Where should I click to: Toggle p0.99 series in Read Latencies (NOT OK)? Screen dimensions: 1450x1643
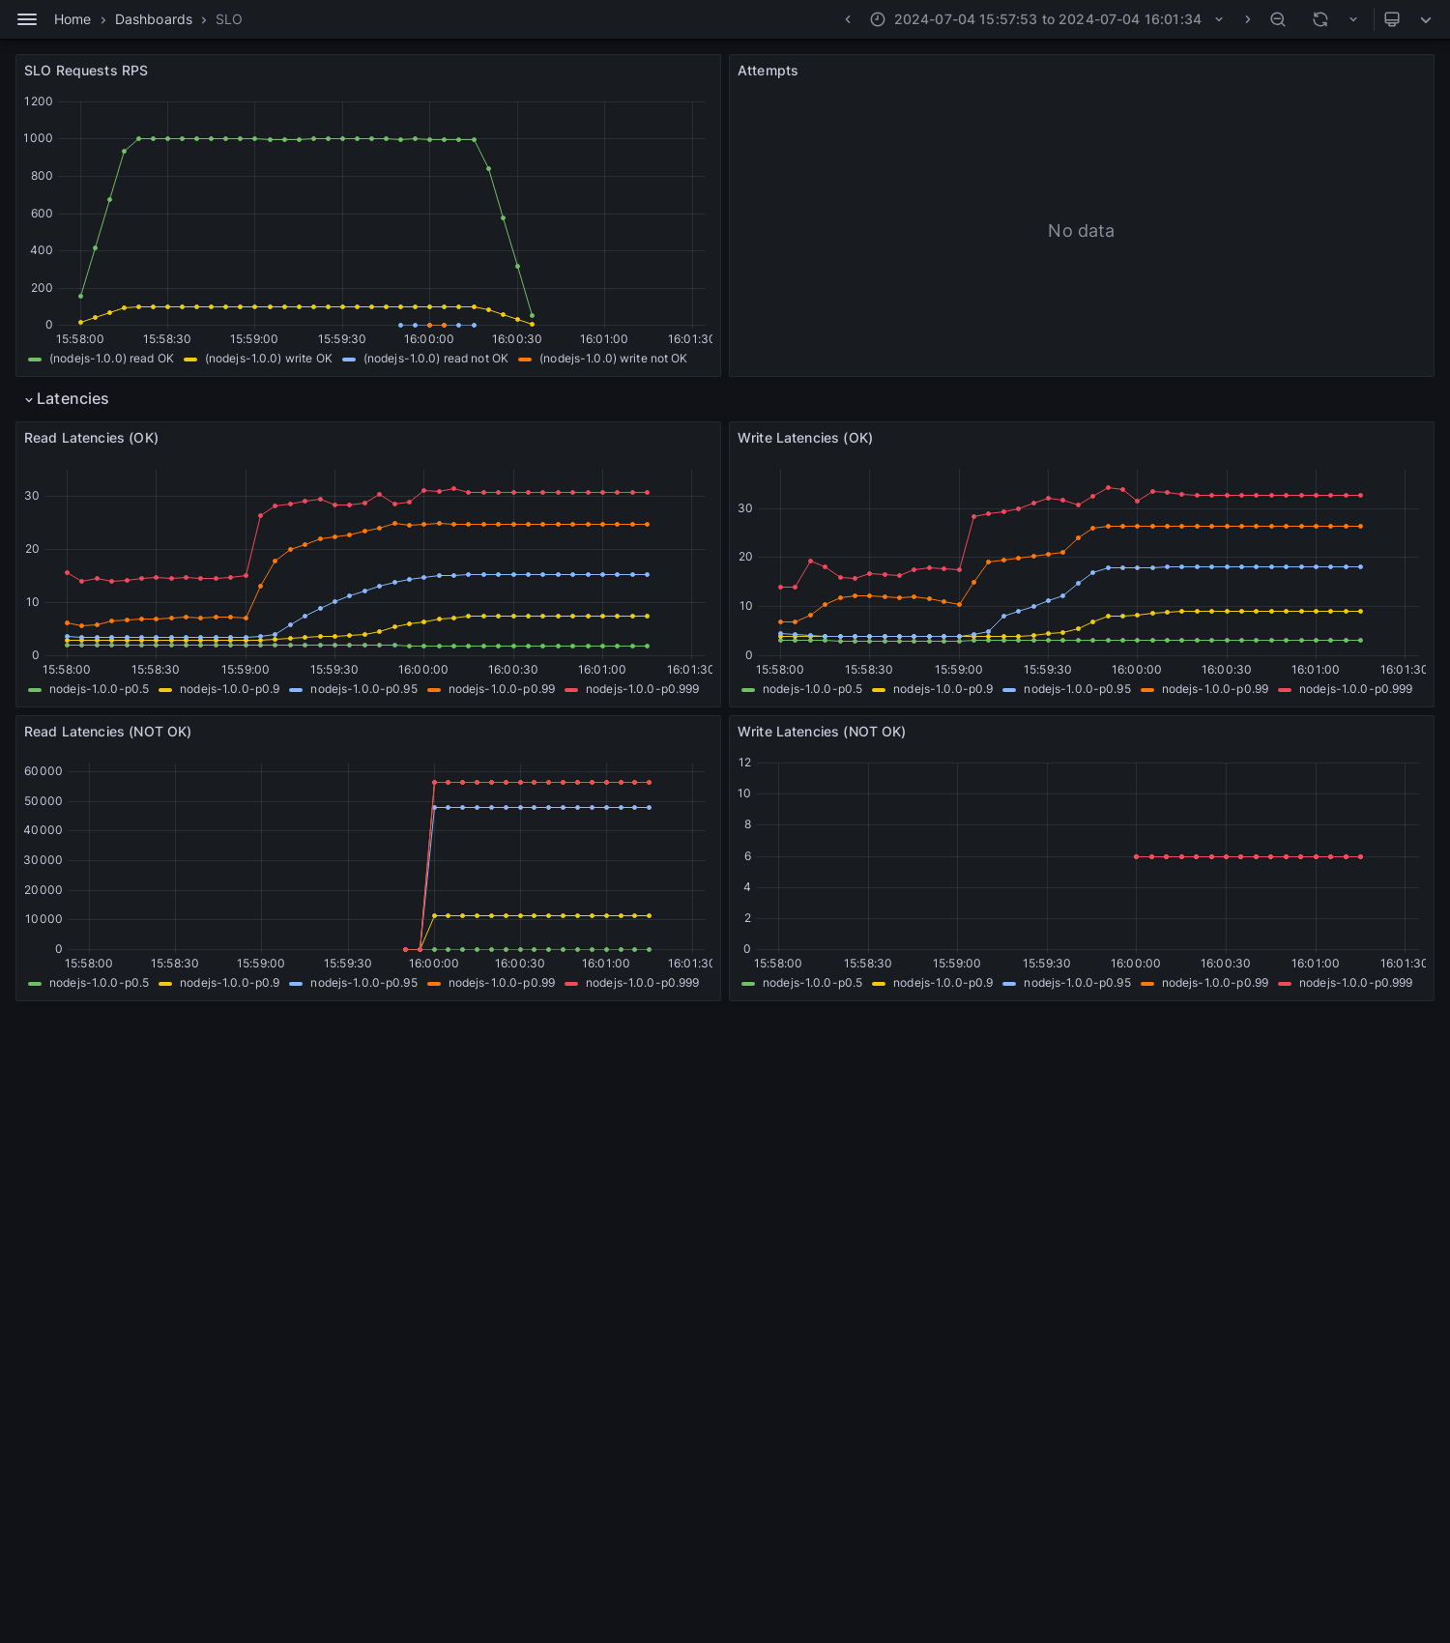tap(502, 983)
